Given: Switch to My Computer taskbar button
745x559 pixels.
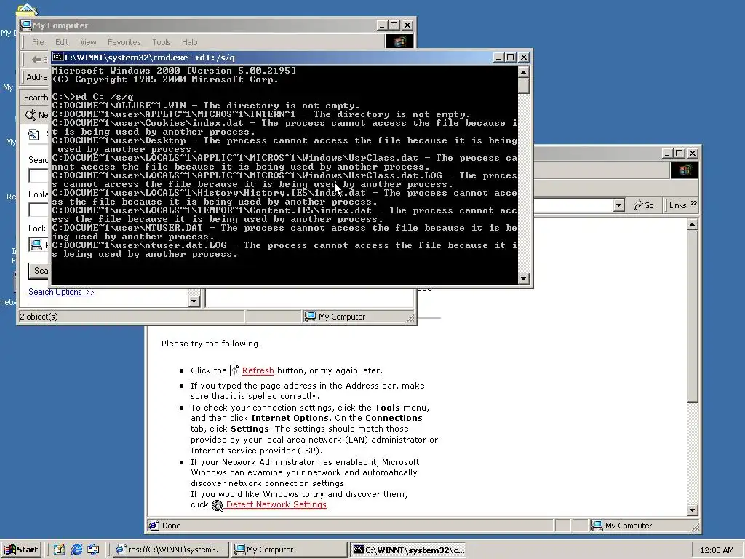Looking at the screenshot, I should [289, 550].
